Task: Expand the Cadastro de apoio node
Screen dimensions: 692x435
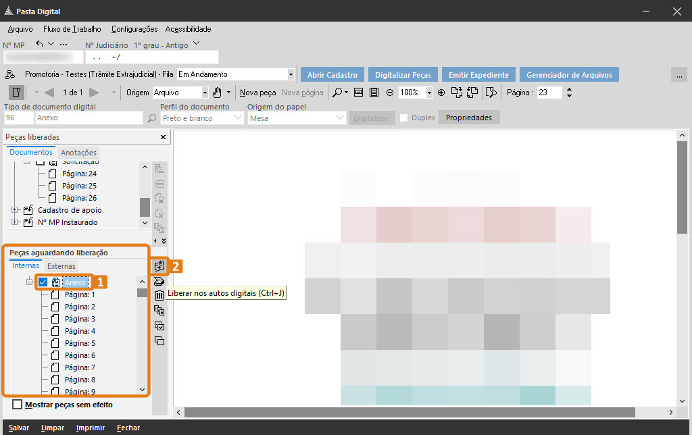Action: click(15, 210)
